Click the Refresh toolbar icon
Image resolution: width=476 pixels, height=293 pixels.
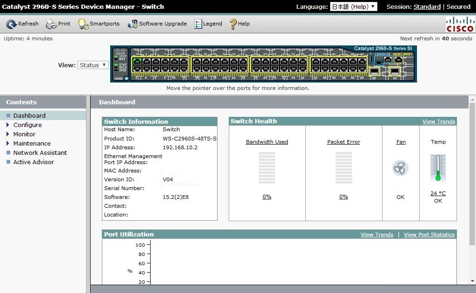(12, 24)
